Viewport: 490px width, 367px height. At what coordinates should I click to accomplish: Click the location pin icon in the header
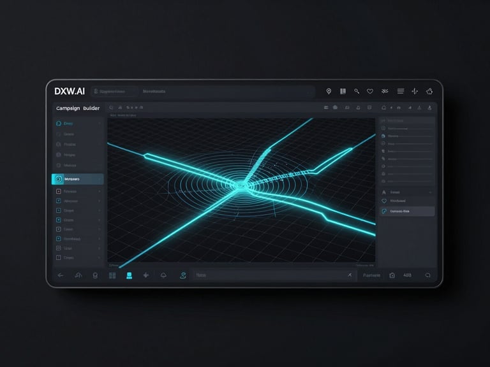coord(329,91)
